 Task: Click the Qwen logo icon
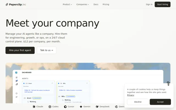(116, 107)
